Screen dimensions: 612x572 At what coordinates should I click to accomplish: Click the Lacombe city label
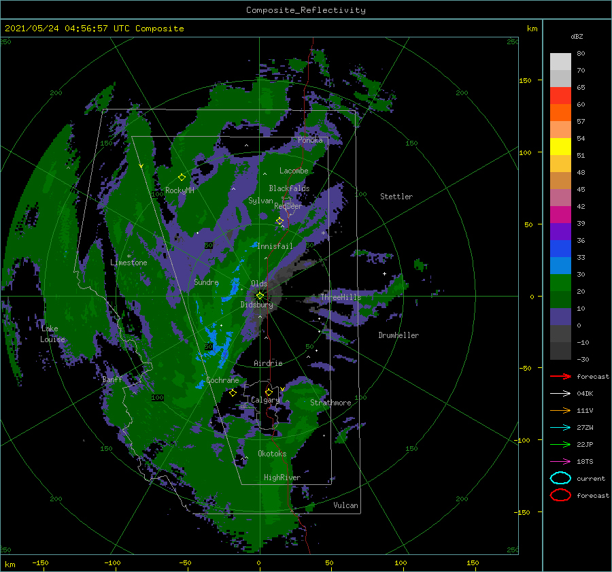(294, 171)
